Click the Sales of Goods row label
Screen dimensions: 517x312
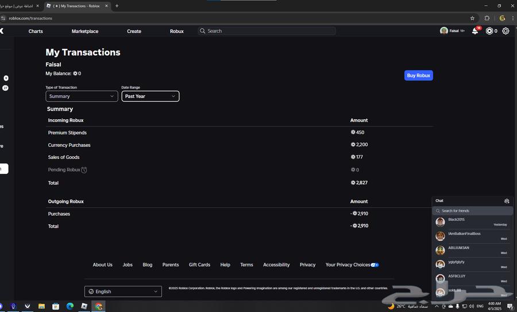pos(64,157)
